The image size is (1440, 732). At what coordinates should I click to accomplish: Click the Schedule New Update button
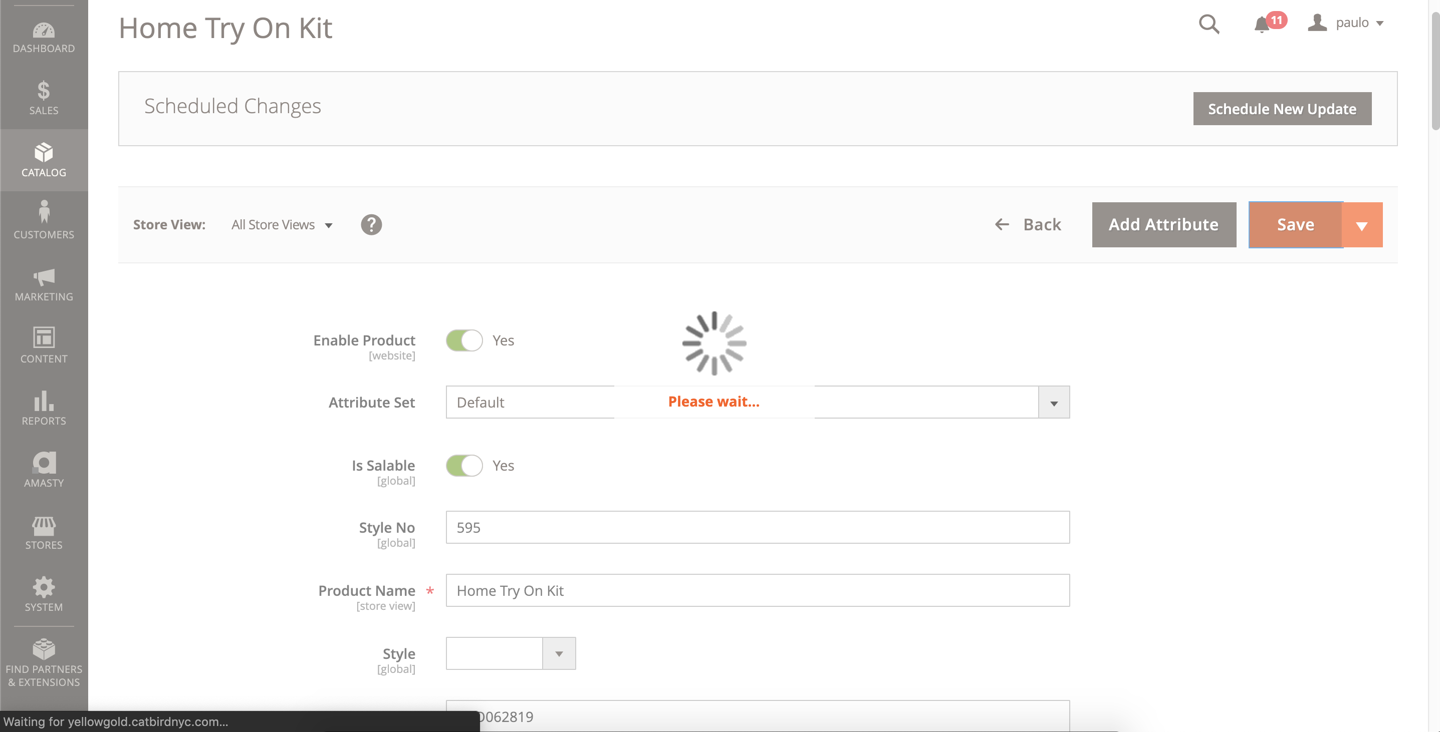click(1282, 109)
